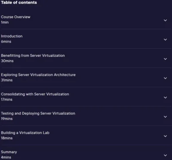
Task: Click the Summary section chevron arrow
Action: (x=166, y=155)
